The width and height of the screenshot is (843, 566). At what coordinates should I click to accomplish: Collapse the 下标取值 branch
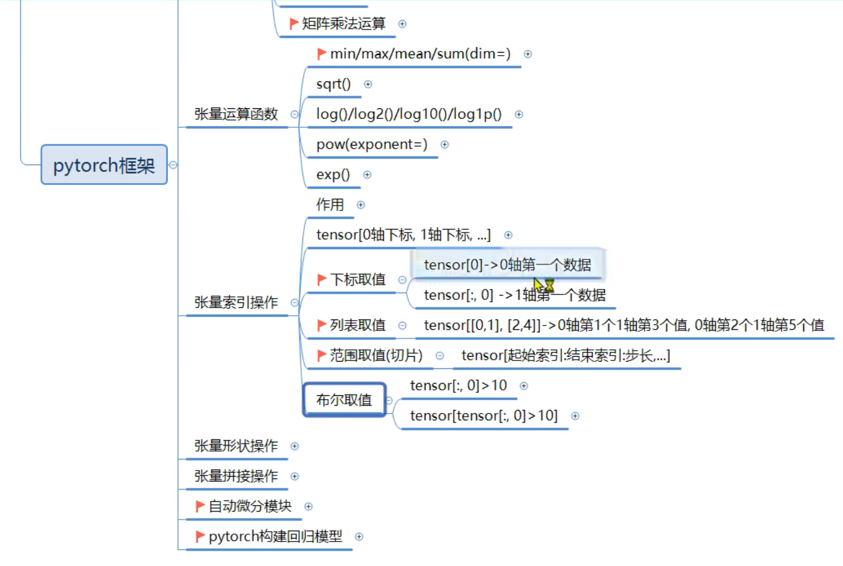tap(402, 280)
